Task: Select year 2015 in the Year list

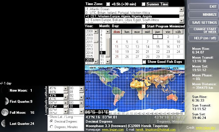Action: (89, 57)
